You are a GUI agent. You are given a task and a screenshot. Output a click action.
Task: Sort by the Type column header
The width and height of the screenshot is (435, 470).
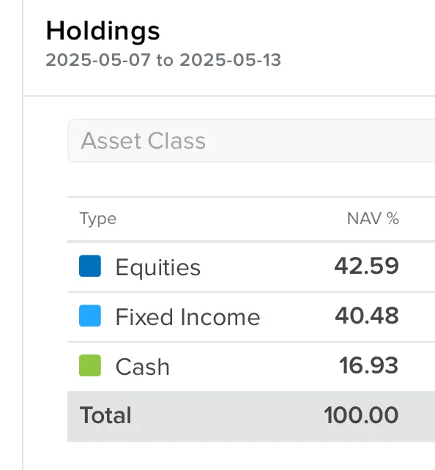(98, 219)
